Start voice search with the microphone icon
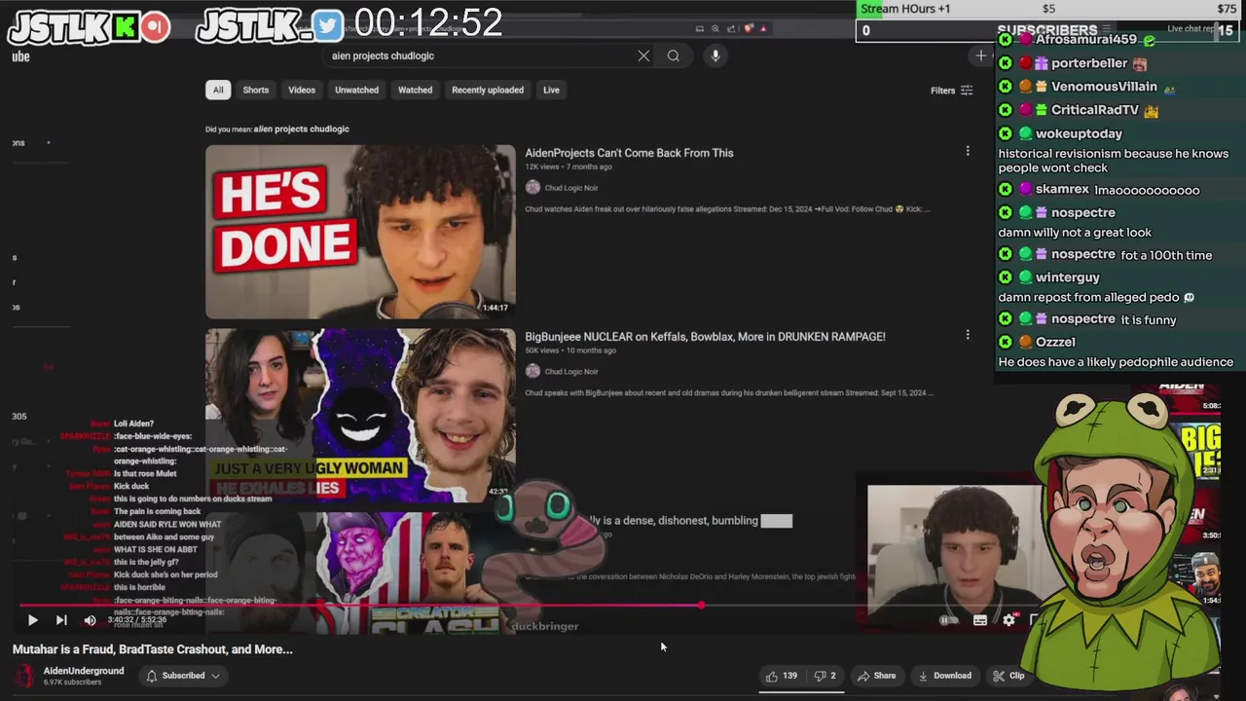1246x701 pixels. tap(715, 55)
